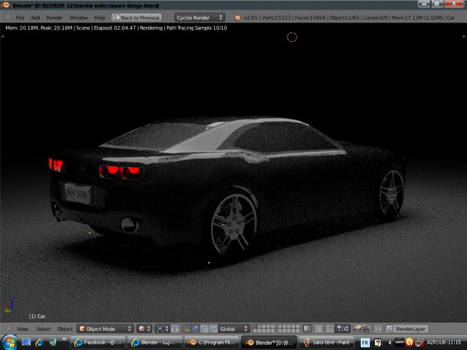Click the 'Faces:10804' statistic text
This screenshot has height=350, width=467.
(310, 18)
